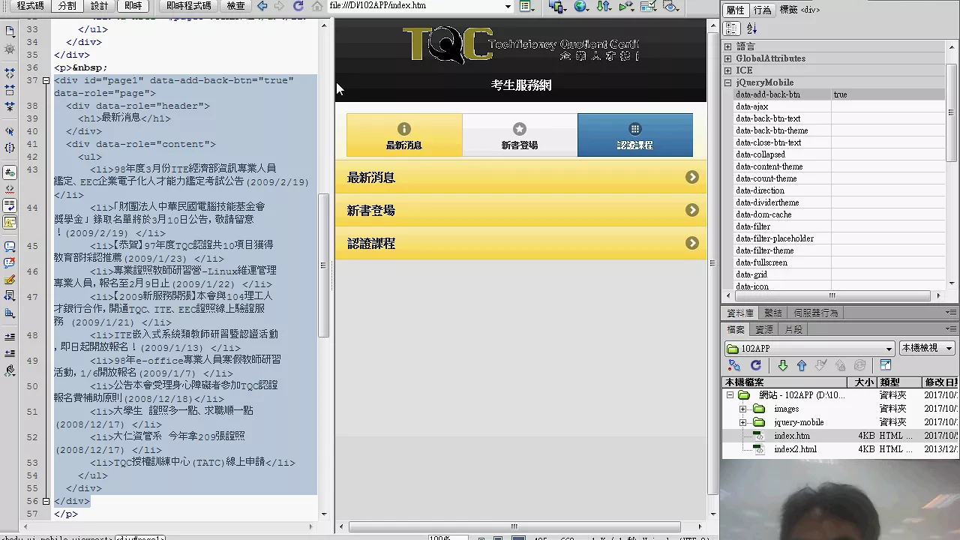Click the Wrap Tag pencil icon
Screen dimensions: 960x540
10,280
